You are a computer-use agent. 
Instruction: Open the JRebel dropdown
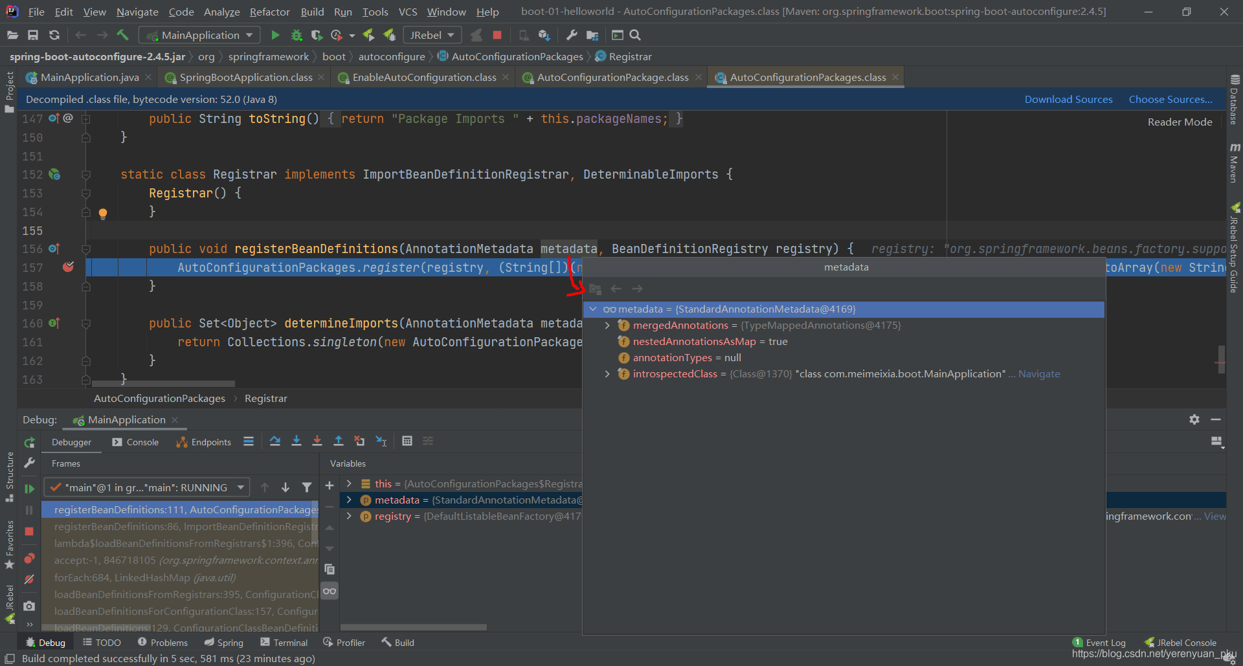pos(432,35)
